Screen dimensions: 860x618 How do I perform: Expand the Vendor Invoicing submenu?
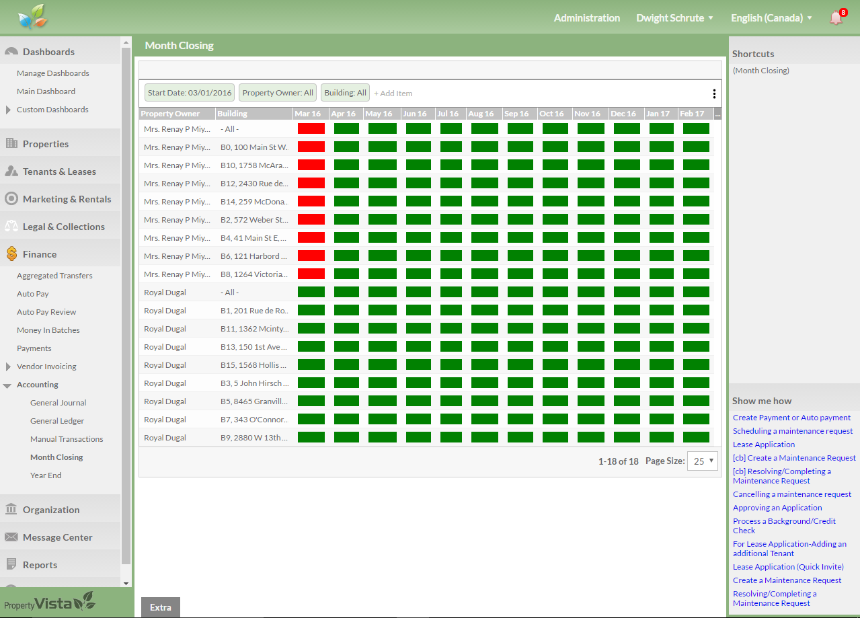[8, 366]
